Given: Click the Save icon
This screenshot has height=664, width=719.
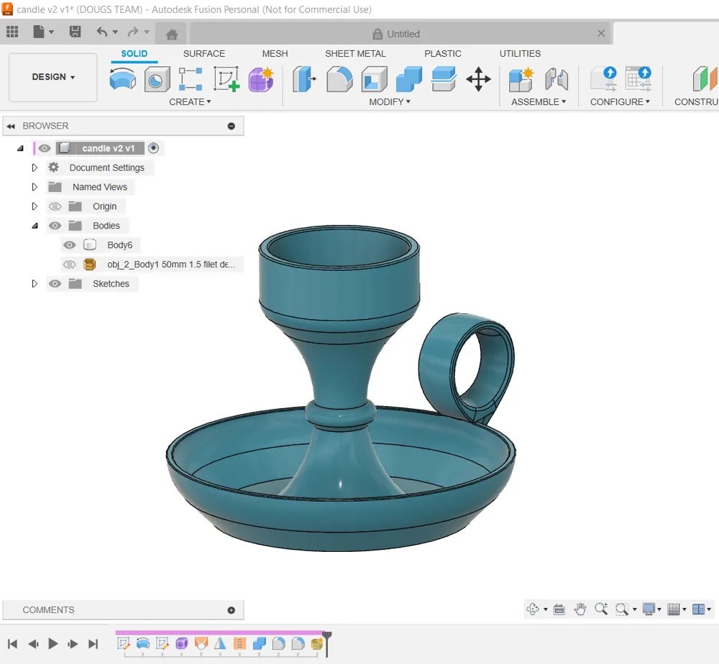Looking at the screenshot, I should click(75, 32).
